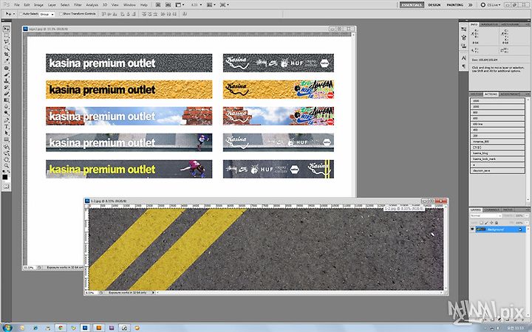Open the Clone Source panel icon in dock
Image resolution: width=532 pixels, height=332 pixels.
[464, 46]
